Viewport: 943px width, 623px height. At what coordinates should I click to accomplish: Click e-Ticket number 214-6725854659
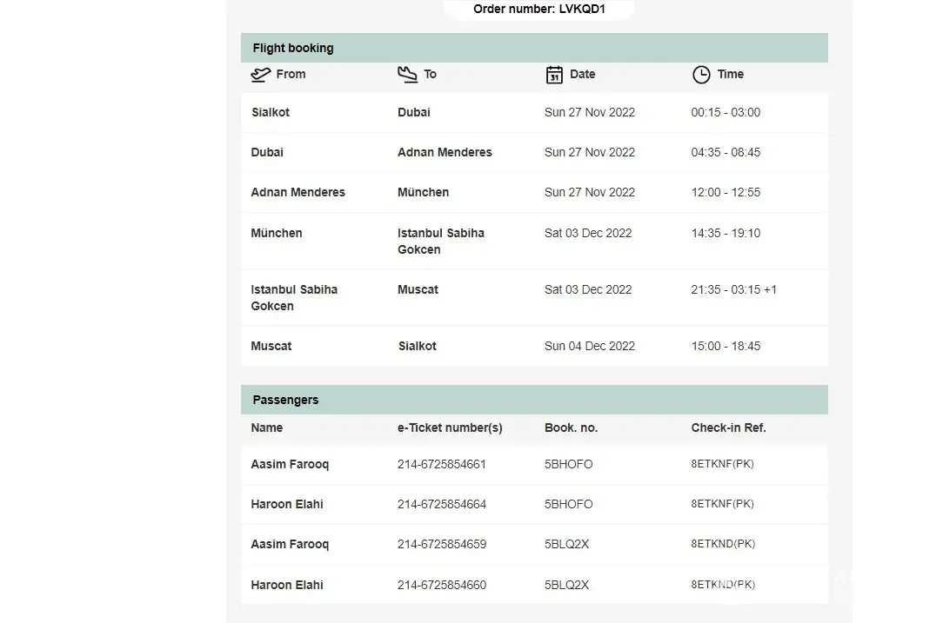tap(442, 544)
